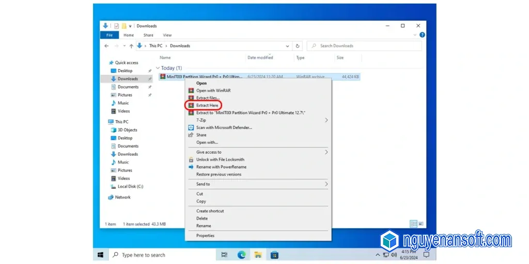The image size is (529, 264).
Task: Click Extract files... menu entry
Action: point(208,98)
